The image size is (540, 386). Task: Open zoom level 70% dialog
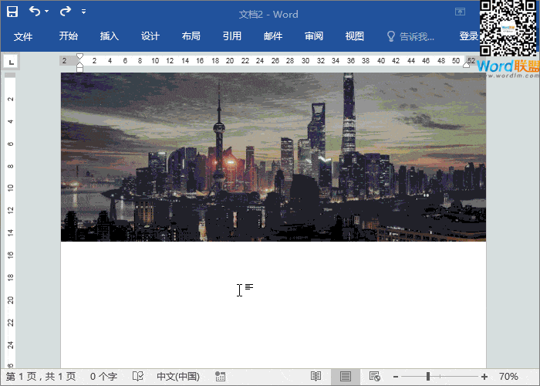pos(508,377)
